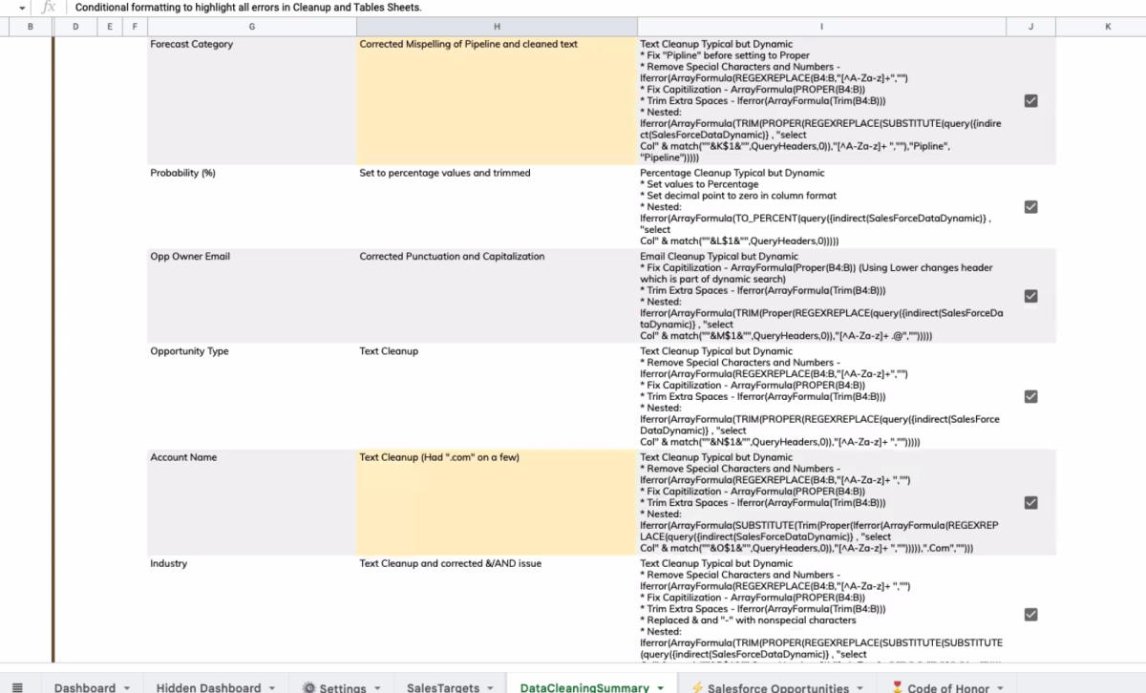Open the Dashboard tab dropdown arrow
The width and height of the screenshot is (1146, 693).
(x=126, y=687)
